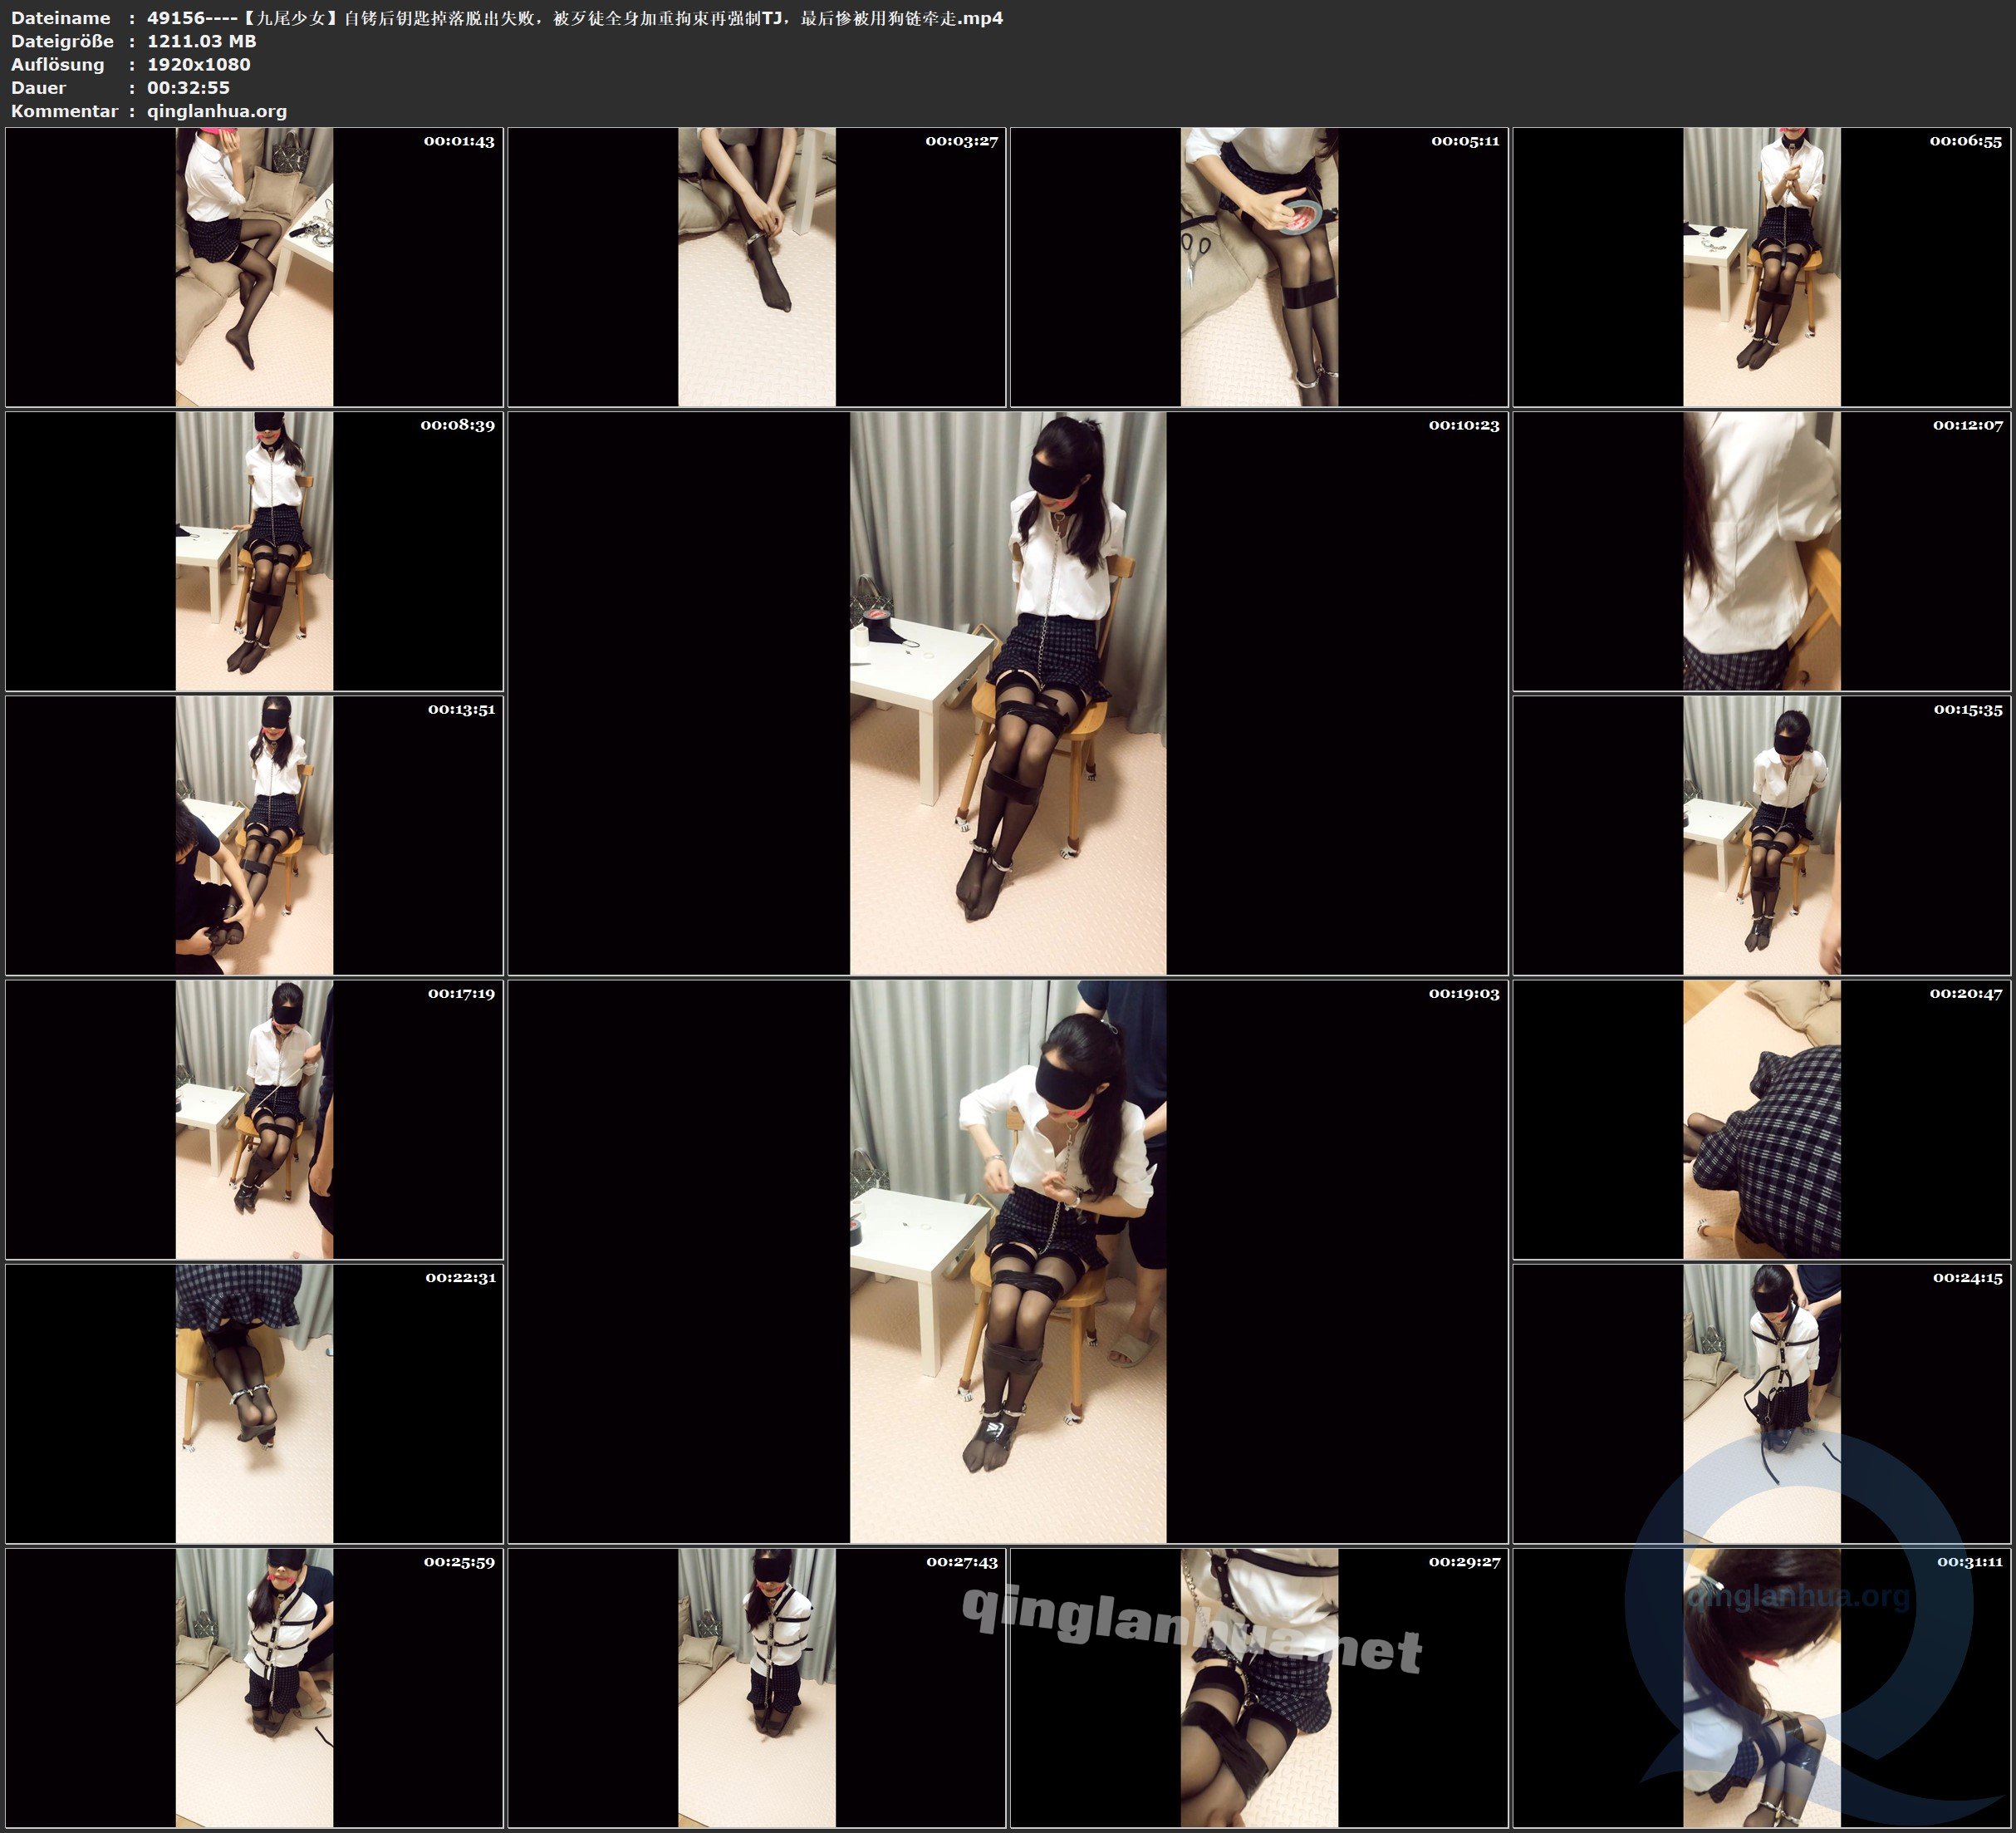Select the frame at 00:29:27
This screenshot has width=2016, height=1833.
pyautogui.click(x=1258, y=1687)
